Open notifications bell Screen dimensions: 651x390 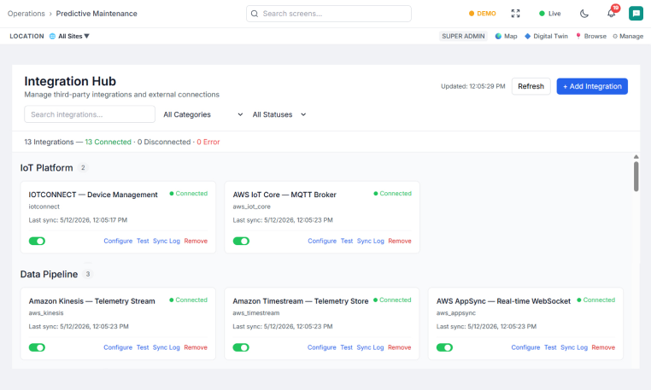(x=611, y=14)
